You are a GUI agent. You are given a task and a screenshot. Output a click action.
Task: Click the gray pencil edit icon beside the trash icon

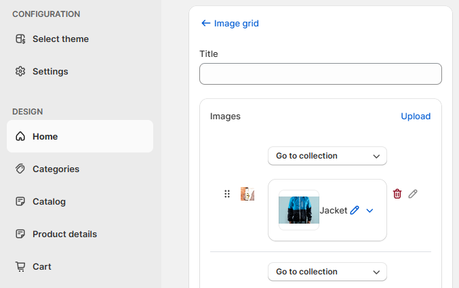pyautogui.click(x=413, y=194)
